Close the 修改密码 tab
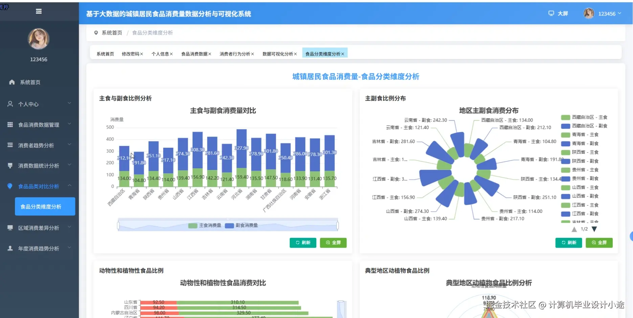Screen dimensions: 633x318 (142, 54)
